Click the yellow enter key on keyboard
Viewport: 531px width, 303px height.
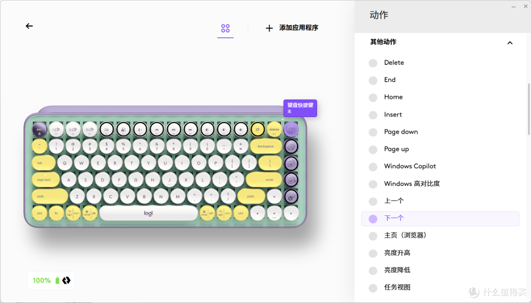pos(264,180)
